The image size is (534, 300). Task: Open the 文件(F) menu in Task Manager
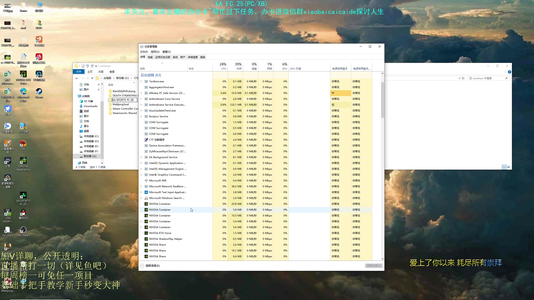pos(144,52)
